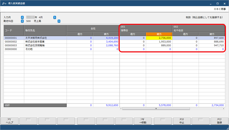Click the F1 ヘルプ button
Viewport: 229px width, 130px height.
[x=10, y=121]
